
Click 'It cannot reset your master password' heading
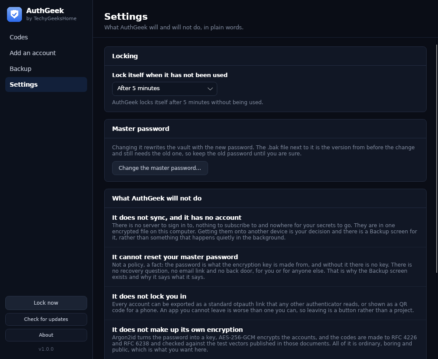coord(175,257)
